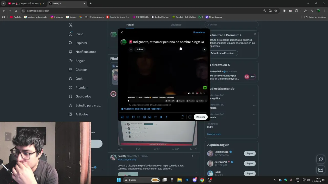Viewport: 328px width, 184px height.
Task: Click Grok icon on nanatty post
Action: pos(192,156)
